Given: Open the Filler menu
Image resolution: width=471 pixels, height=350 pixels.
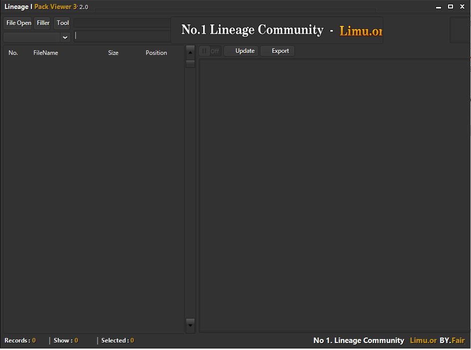Looking at the screenshot, I should 43,23.
